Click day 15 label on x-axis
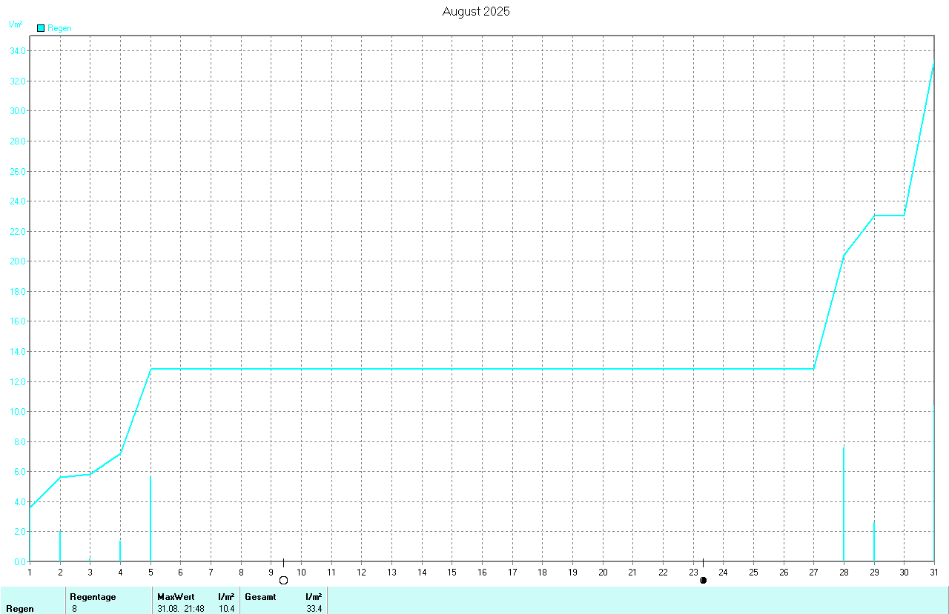The width and height of the screenshot is (949, 614). [452, 572]
